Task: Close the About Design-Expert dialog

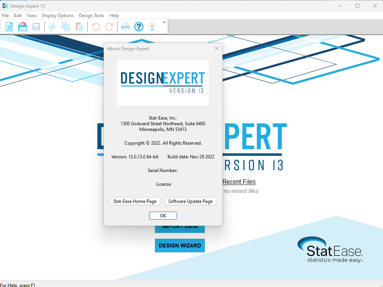Action: (217, 49)
